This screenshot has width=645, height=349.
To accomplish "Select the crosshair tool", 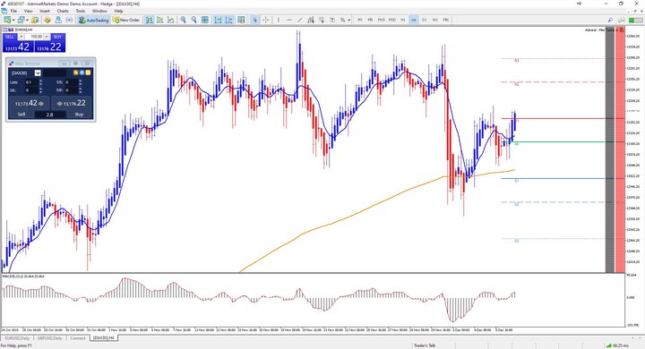I will click(x=266, y=20).
